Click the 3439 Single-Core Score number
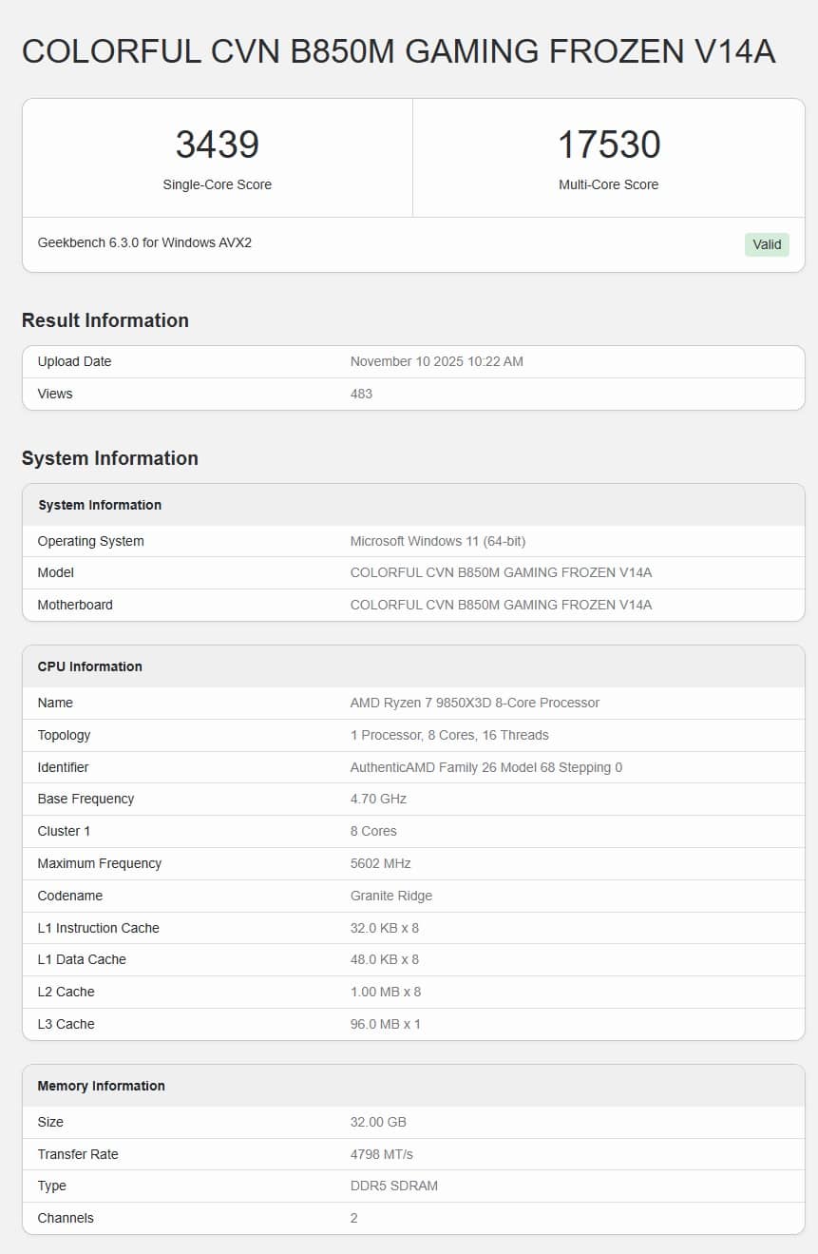818x1254 pixels. click(x=217, y=145)
